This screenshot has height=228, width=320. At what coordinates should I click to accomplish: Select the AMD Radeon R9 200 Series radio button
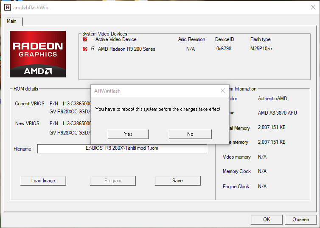93,49
